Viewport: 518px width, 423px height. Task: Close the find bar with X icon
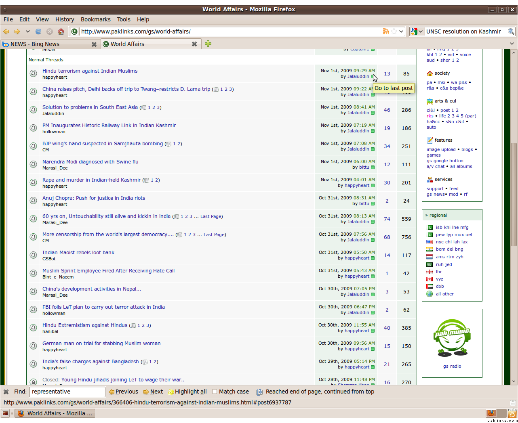coord(6,392)
